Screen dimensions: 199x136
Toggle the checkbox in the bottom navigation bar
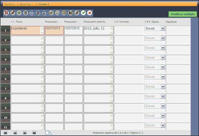47,133
